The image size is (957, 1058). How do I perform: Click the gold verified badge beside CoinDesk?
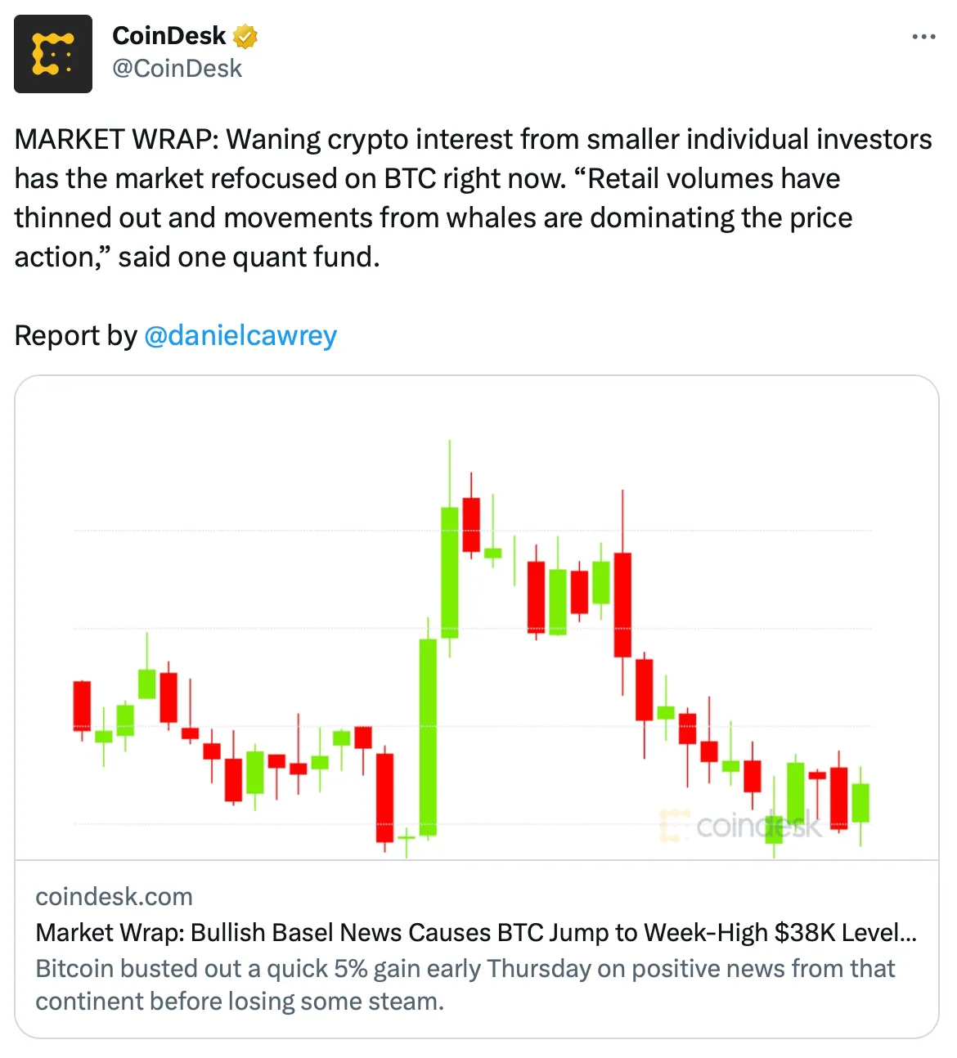245,36
